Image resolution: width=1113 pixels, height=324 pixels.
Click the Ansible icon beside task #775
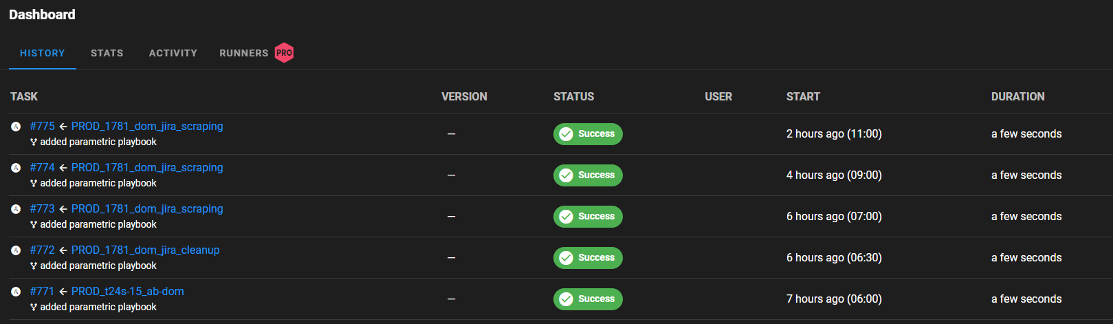(x=16, y=127)
